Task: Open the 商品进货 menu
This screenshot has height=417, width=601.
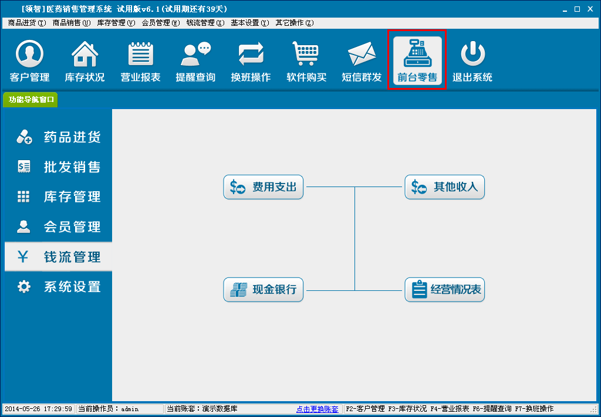Action: (x=26, y=23)
